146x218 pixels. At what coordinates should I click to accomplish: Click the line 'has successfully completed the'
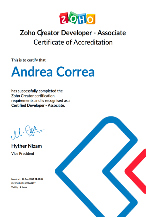point(37,91)
